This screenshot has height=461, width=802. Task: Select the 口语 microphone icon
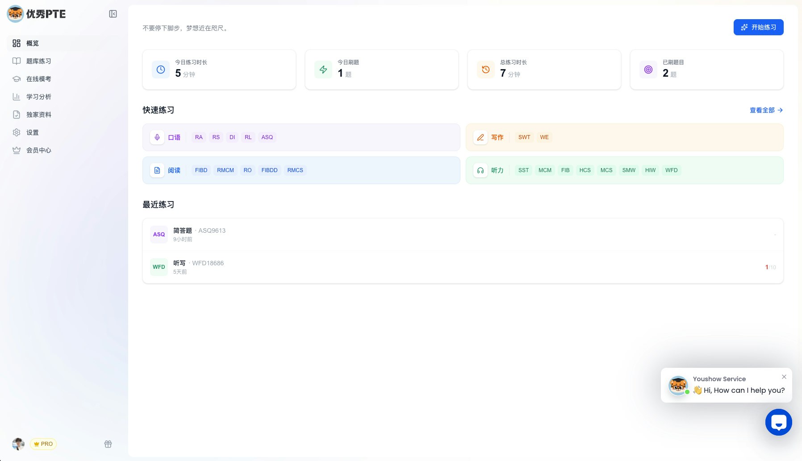pyautogui.click(x=157, y=137)
